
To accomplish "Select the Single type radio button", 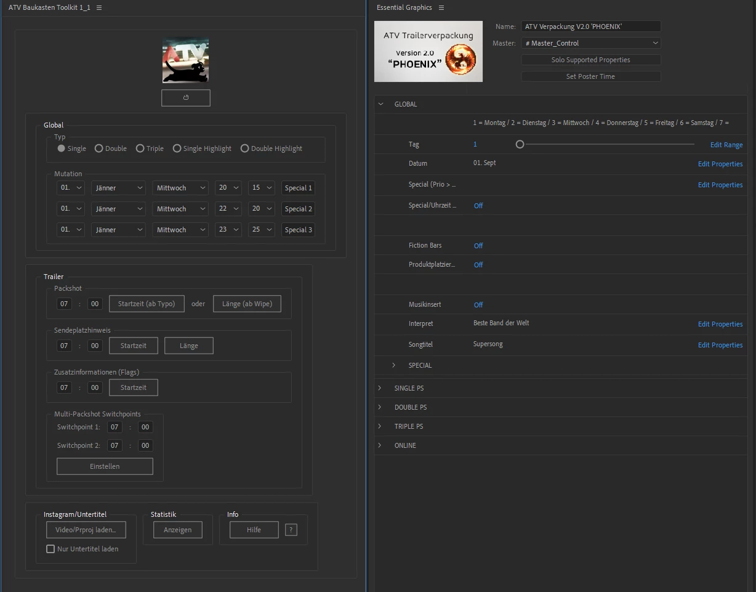I will point(62,148).
